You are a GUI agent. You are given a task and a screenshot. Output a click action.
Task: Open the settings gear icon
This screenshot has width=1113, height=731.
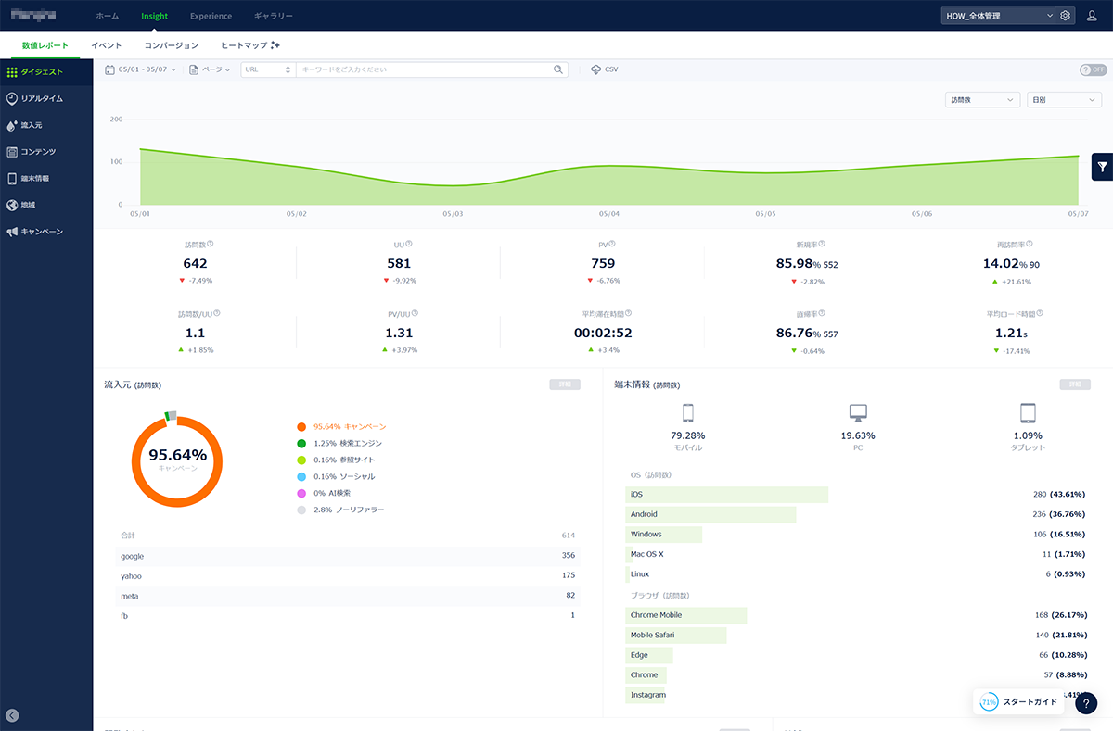(1066, 16)
